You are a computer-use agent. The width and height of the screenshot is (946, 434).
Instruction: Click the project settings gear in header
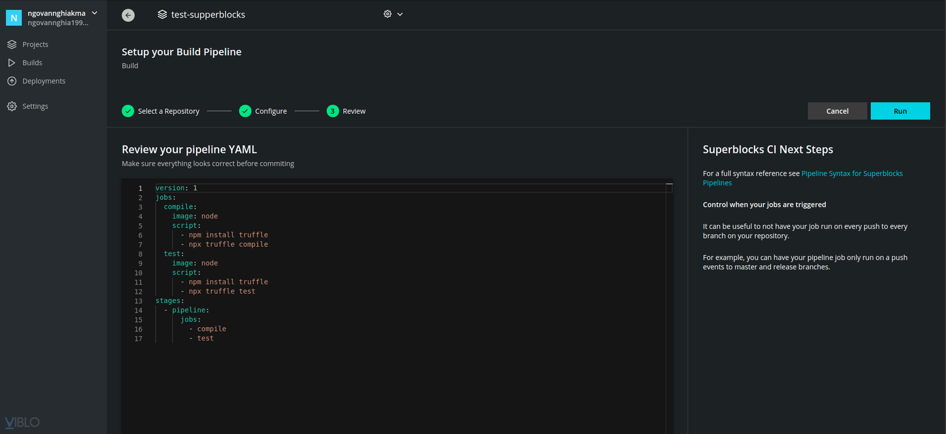pyautogui.click(x=388, y=14)
